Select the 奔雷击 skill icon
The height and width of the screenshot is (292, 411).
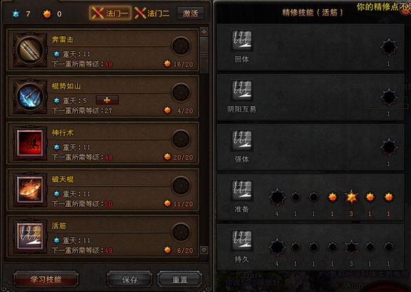pyautogui.click(x=30, y=50)
